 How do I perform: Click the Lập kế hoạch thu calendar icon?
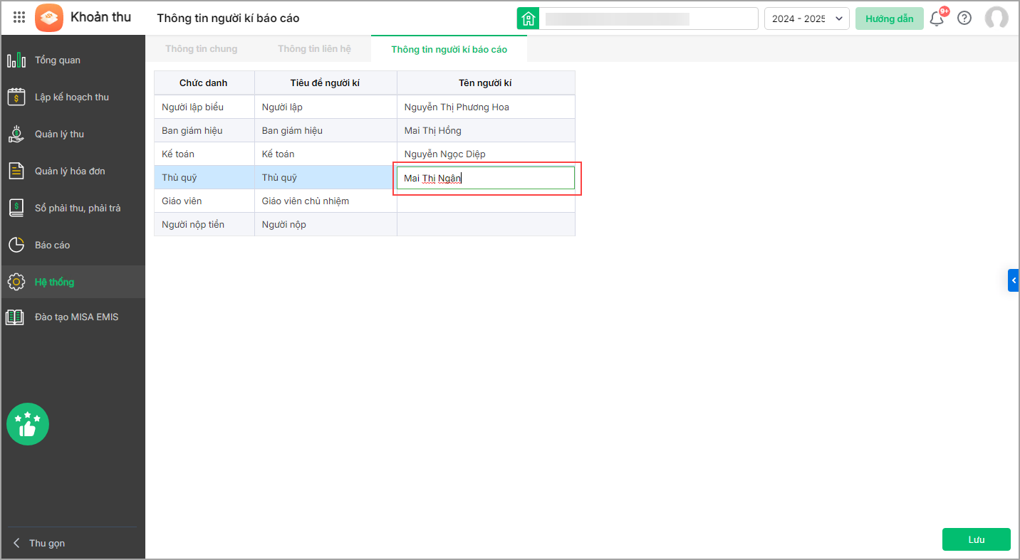(16, 97)
